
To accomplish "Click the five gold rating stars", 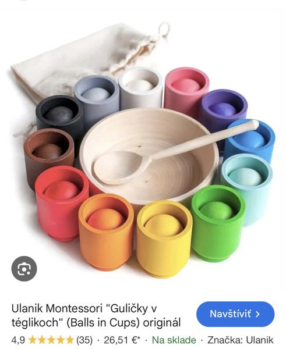I will 51,340.
